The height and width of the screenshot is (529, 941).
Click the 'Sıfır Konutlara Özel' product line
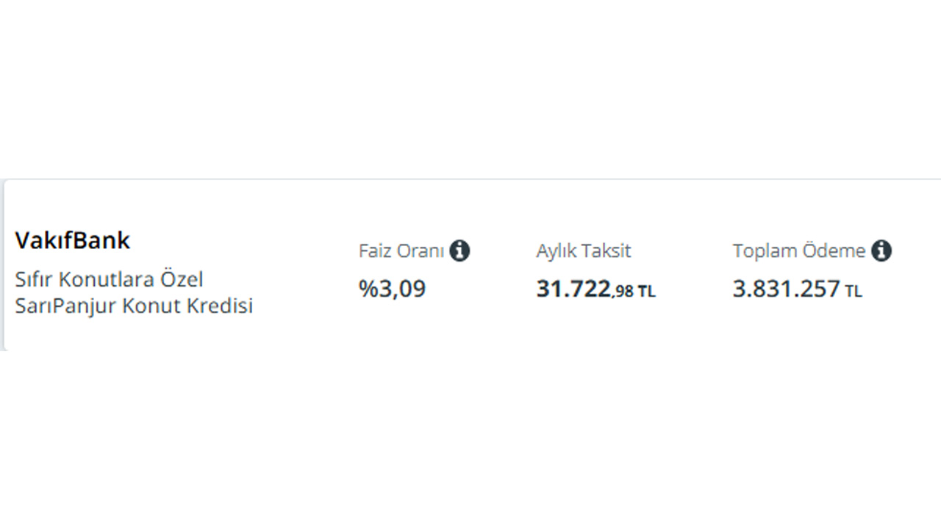pyautogui.click(x=109, y=279)
